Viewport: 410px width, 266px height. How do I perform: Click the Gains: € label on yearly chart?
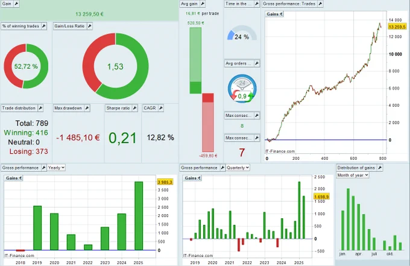[14, 178]
